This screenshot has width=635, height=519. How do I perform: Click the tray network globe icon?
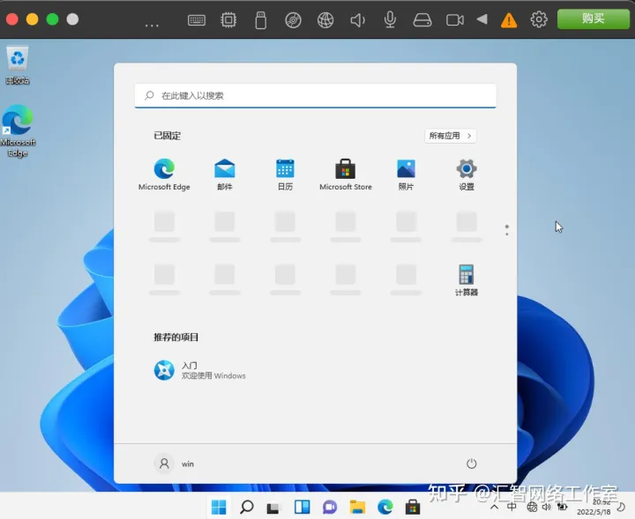532,507
